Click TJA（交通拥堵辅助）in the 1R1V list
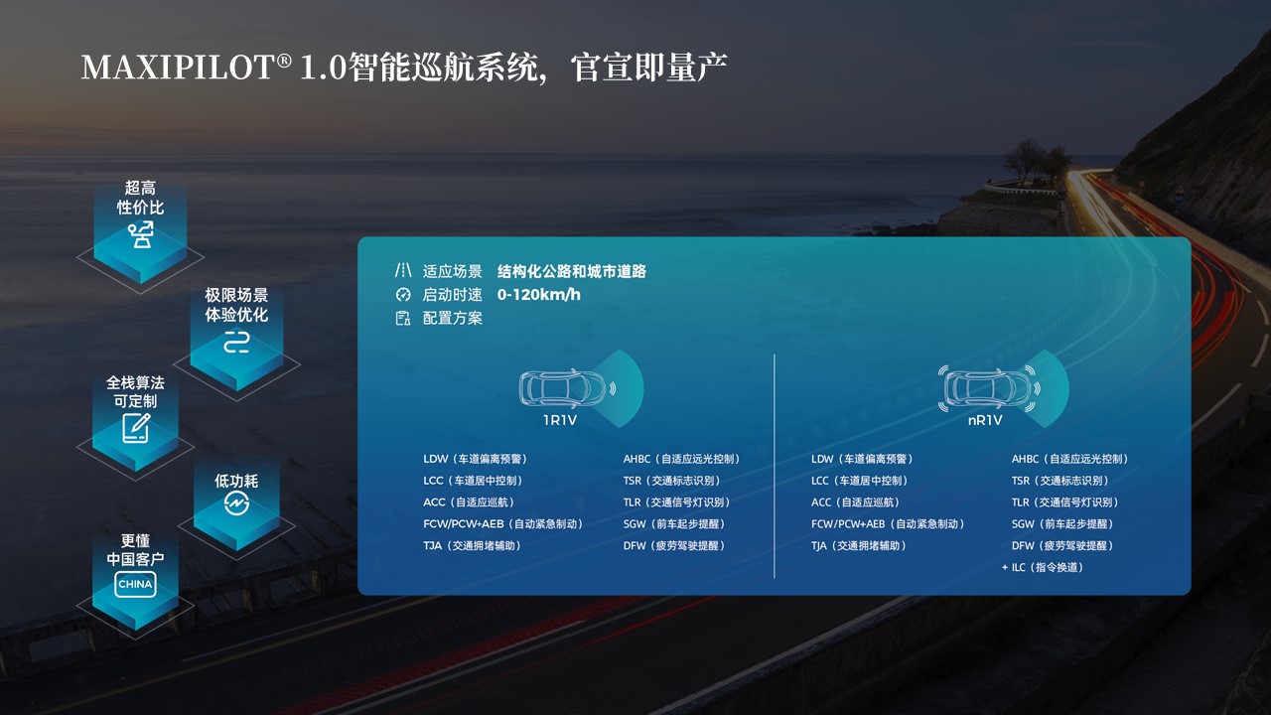This screenshot has width=1271, height=715. click(x=474, y=546)
